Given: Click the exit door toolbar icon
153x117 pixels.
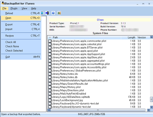Looking at the screenshot, I should (59, 13).
